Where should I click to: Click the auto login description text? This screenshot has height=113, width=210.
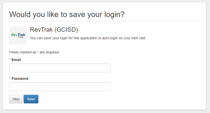pos(87,38)
